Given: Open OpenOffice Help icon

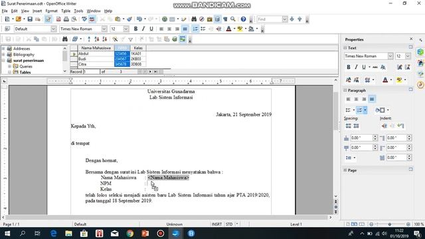Looking at the screenshot, I should (243, 19).
